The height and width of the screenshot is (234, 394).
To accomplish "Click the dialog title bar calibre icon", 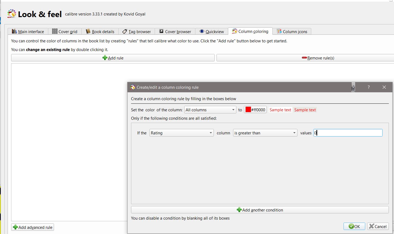I will pyautogui.click(x=133, y=87).
